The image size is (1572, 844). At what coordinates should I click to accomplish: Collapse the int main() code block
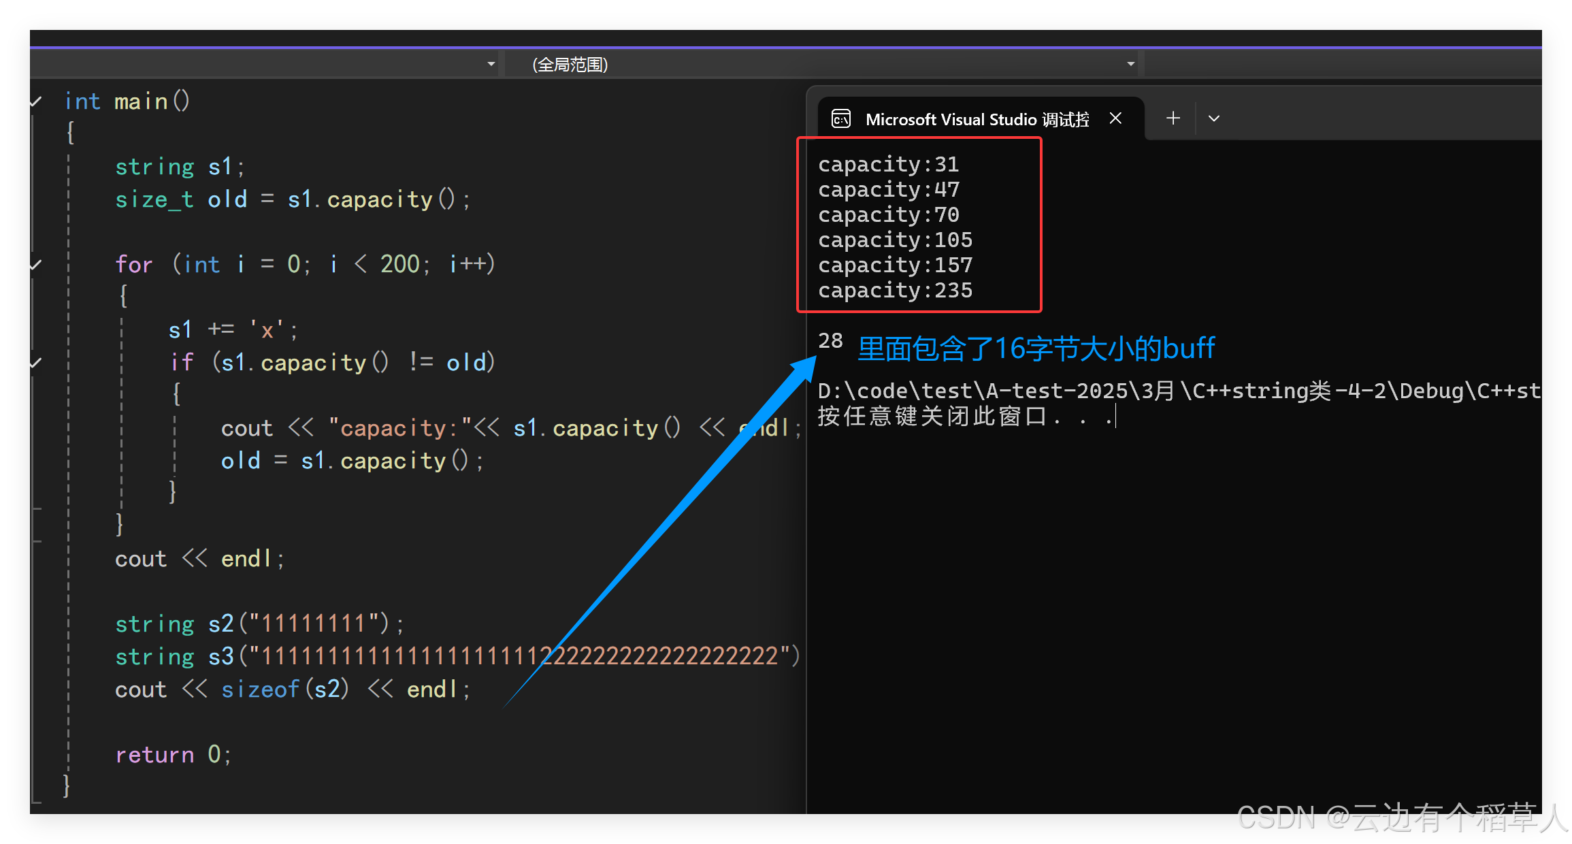pyautogui.click(x=36, y=102)
